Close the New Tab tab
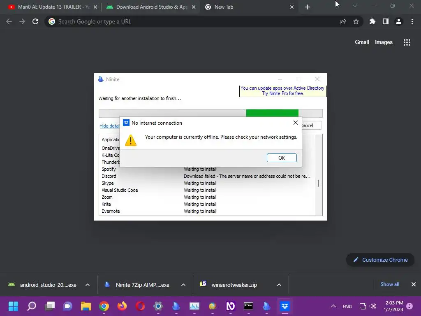The image size is (421, 316). 292,7
